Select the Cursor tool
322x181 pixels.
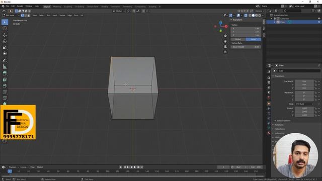coord(5,28)
